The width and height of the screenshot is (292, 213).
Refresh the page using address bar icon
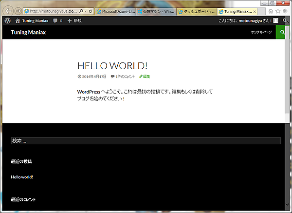click(91, 11)
